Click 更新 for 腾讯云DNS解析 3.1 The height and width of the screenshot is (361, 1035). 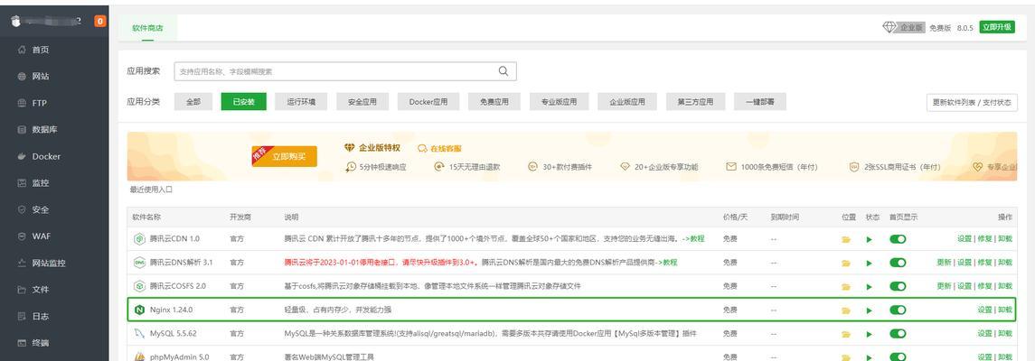pos(944,263)
